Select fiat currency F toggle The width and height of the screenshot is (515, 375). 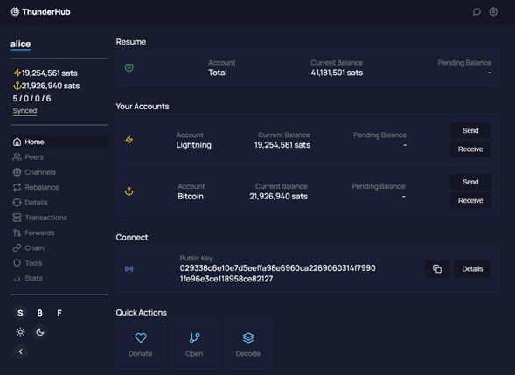[x=59, y=313]
